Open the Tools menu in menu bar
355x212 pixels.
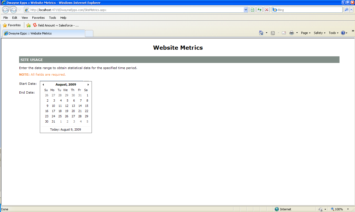click(x=53, y=18)
